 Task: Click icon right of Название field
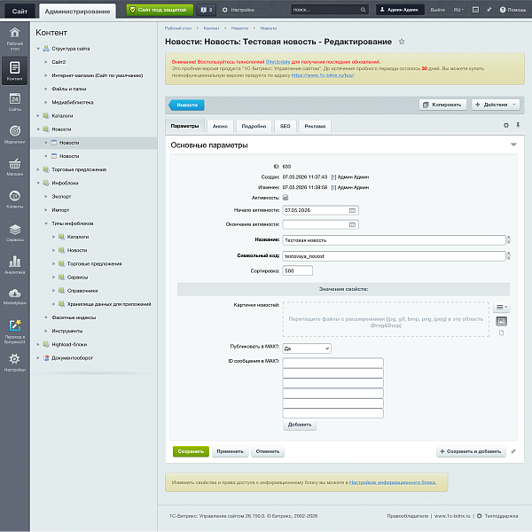point(509,240)
